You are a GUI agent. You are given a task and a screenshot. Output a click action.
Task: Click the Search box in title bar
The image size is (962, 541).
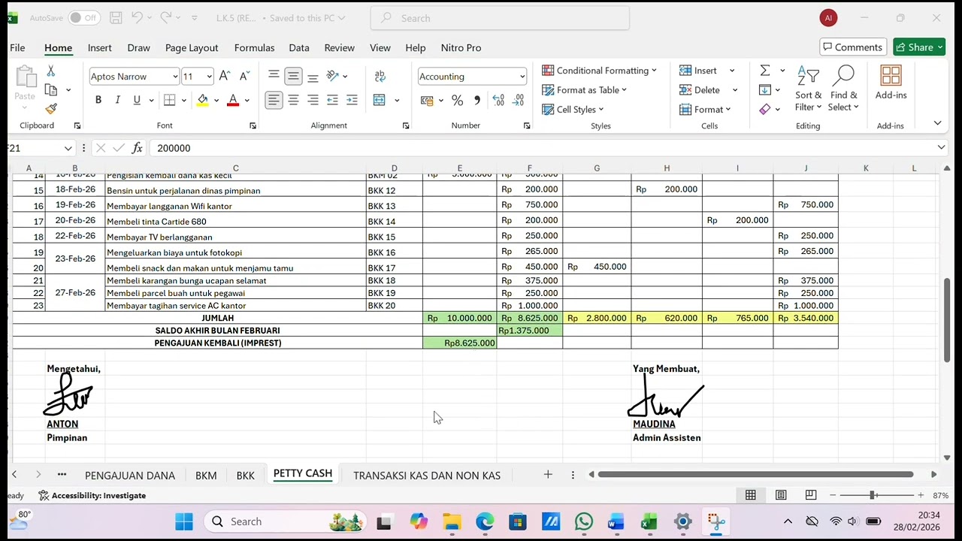point(500,18)
